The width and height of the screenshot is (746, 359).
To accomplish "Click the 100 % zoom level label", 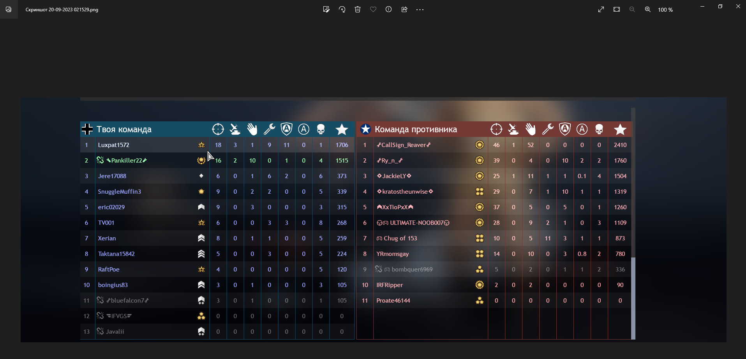I will tap(665, 10).
